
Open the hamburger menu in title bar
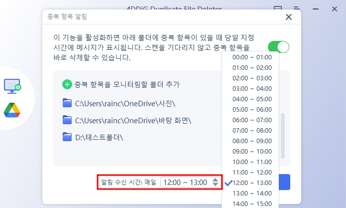(297, 8)
